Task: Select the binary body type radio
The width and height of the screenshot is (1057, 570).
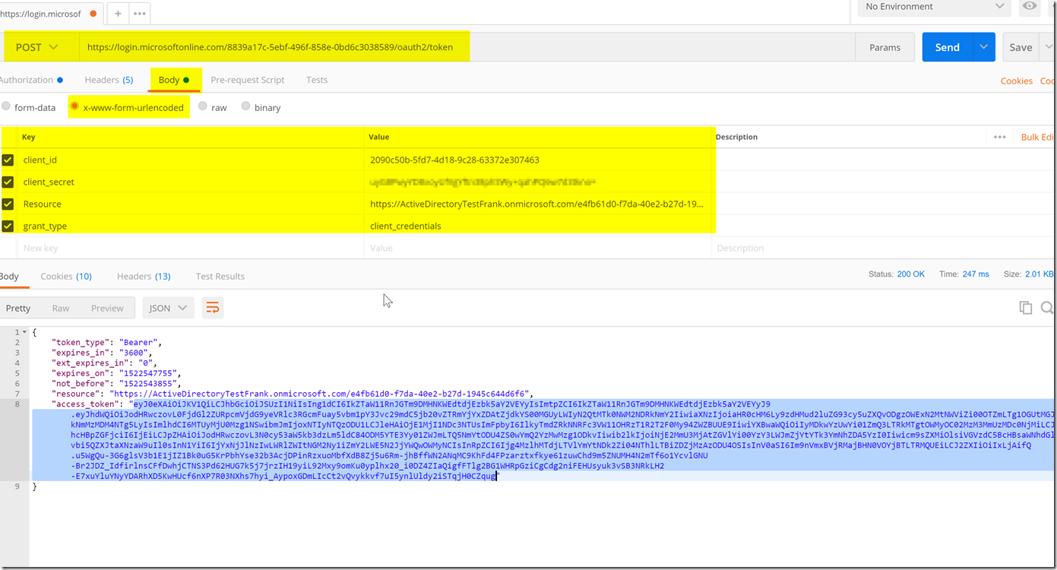Action: point(245,106)
